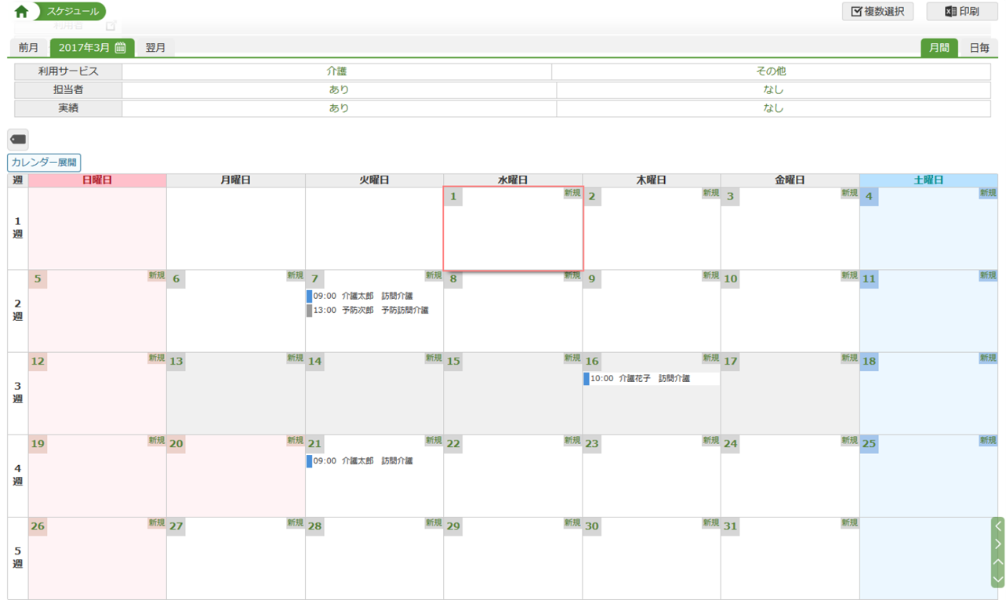This screenshot has height=600, width=1006.
Task: Click the gray marker on 13:00 予防次郎 entry
Action: (x=309, y=311)
